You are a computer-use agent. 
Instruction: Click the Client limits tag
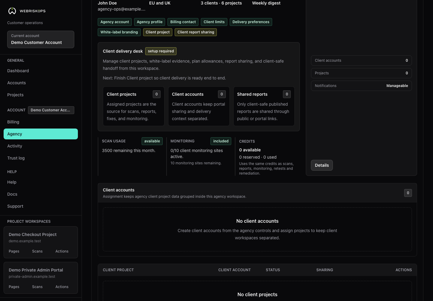pos(214,22)
